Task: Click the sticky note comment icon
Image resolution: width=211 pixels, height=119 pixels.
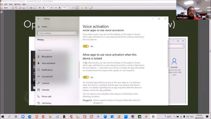Action: point(82,8)
